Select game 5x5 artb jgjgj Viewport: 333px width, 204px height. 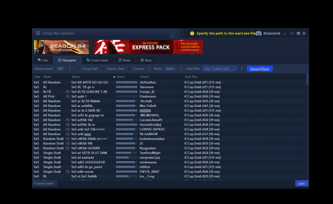point(170,134)
